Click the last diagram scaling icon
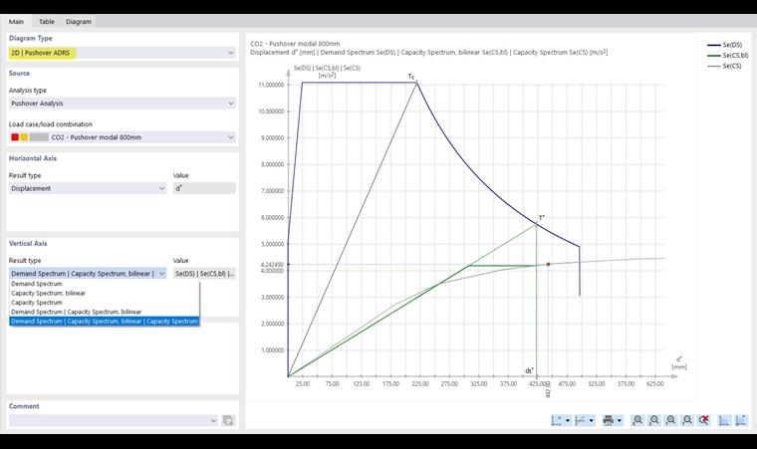The width and height of the screenshot is (757, 449). coord(741,420)
